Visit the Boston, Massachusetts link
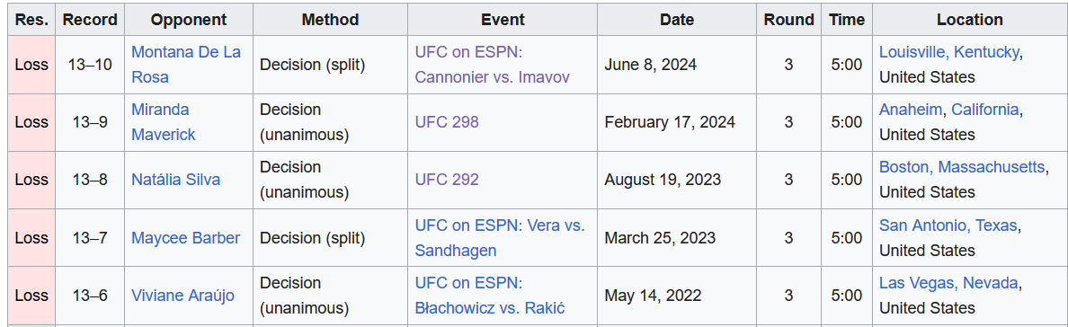The height and width of the screenshot is (327, 1068). [x=962, y=168]
